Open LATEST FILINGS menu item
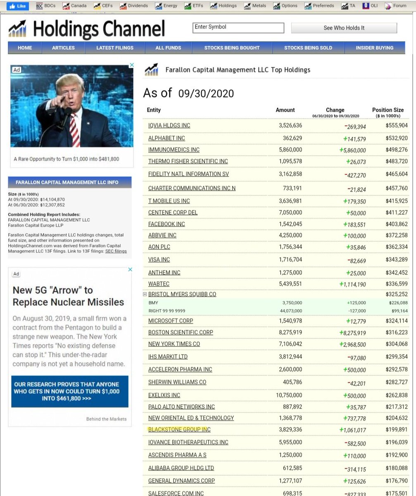This screenshot has width=416, height=496. point(115,48)
